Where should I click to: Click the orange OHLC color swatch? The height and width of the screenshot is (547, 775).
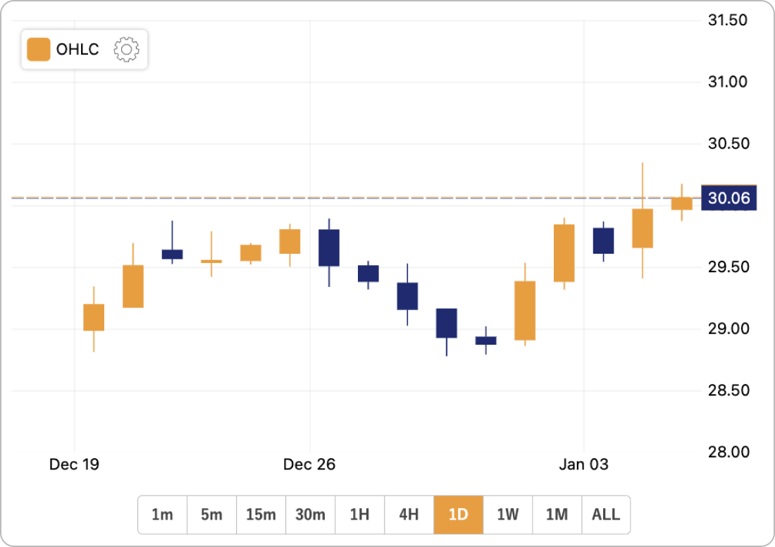[39, 49]
